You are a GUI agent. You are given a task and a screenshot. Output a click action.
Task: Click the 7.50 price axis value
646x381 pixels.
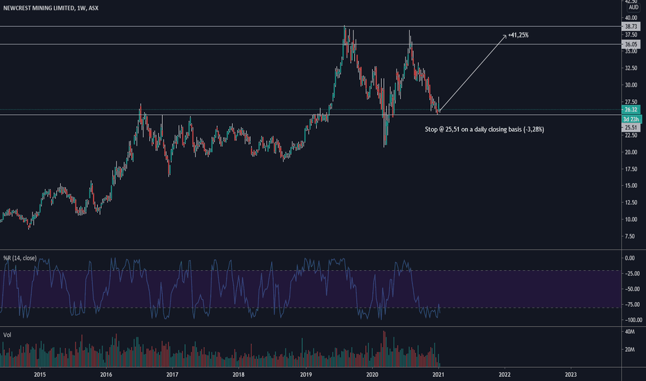click(x=631, y=236)
